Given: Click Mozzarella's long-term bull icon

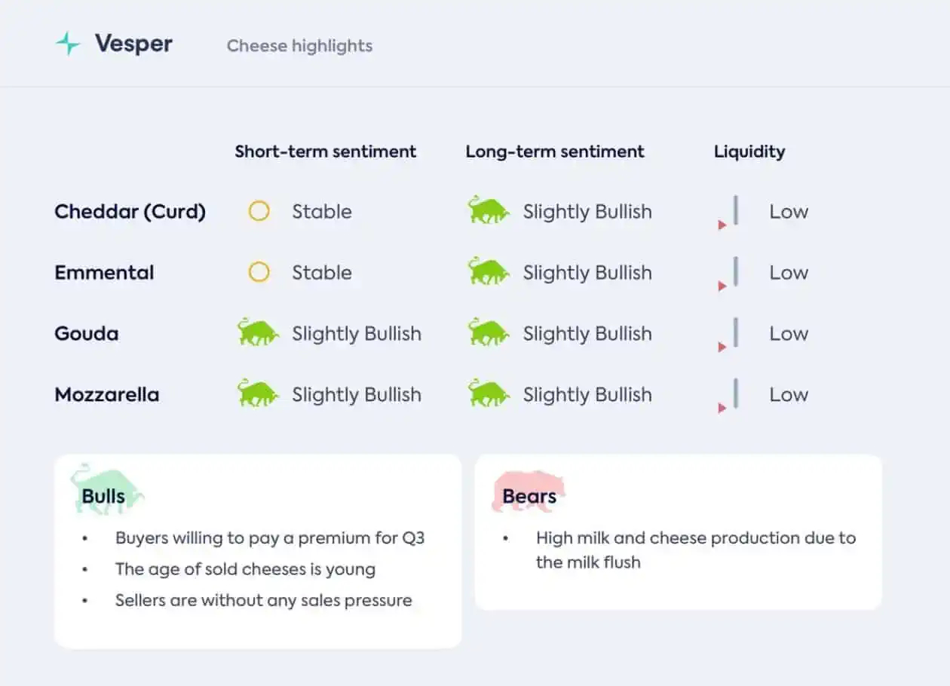Looking at the screenshot, I should coord(488,393).
